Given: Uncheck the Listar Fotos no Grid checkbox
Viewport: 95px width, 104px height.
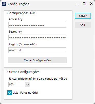Looking at the screenshot, I should pos(10,93).
